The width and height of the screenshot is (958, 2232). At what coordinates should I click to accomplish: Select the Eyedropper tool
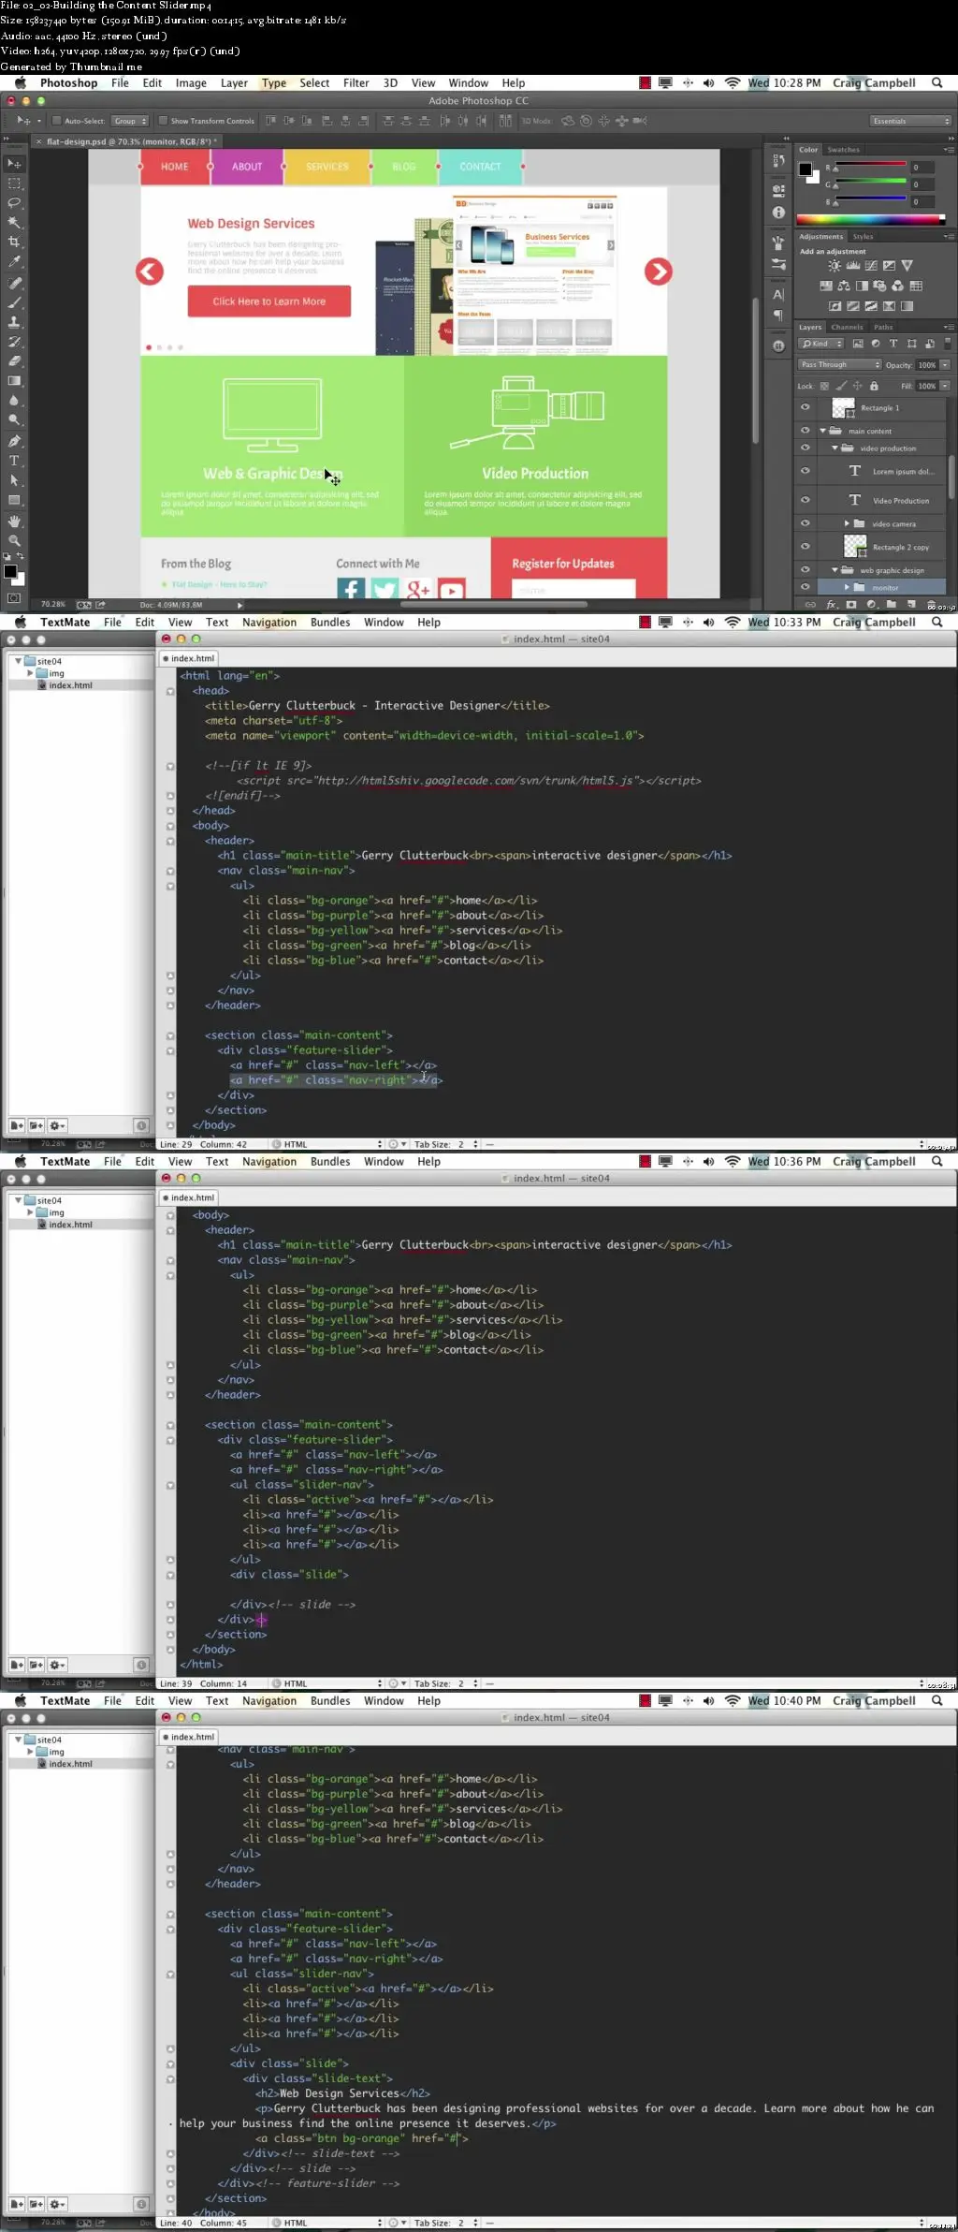coord(14,261)
